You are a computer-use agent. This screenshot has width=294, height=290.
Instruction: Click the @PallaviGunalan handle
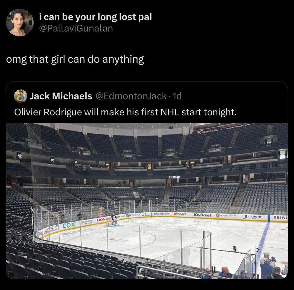[x=76, y=28]
